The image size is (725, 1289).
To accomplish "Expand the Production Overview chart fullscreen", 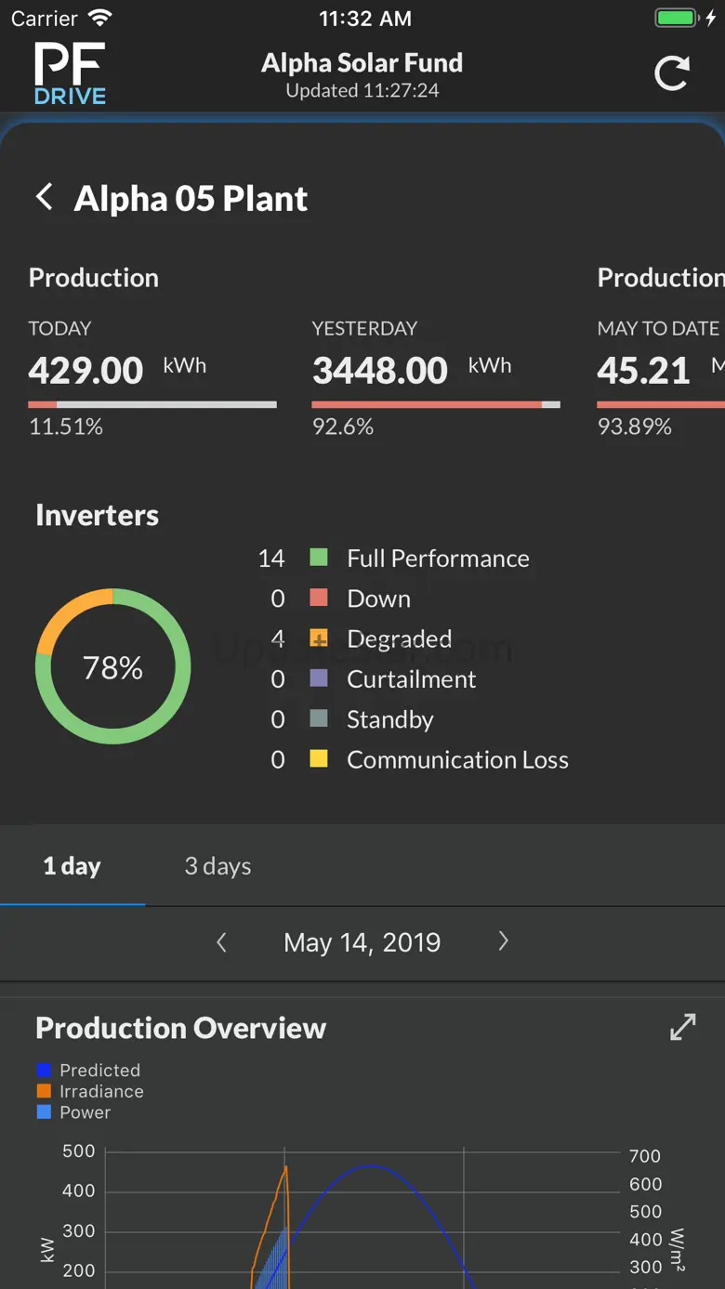I will point(683,1027).
